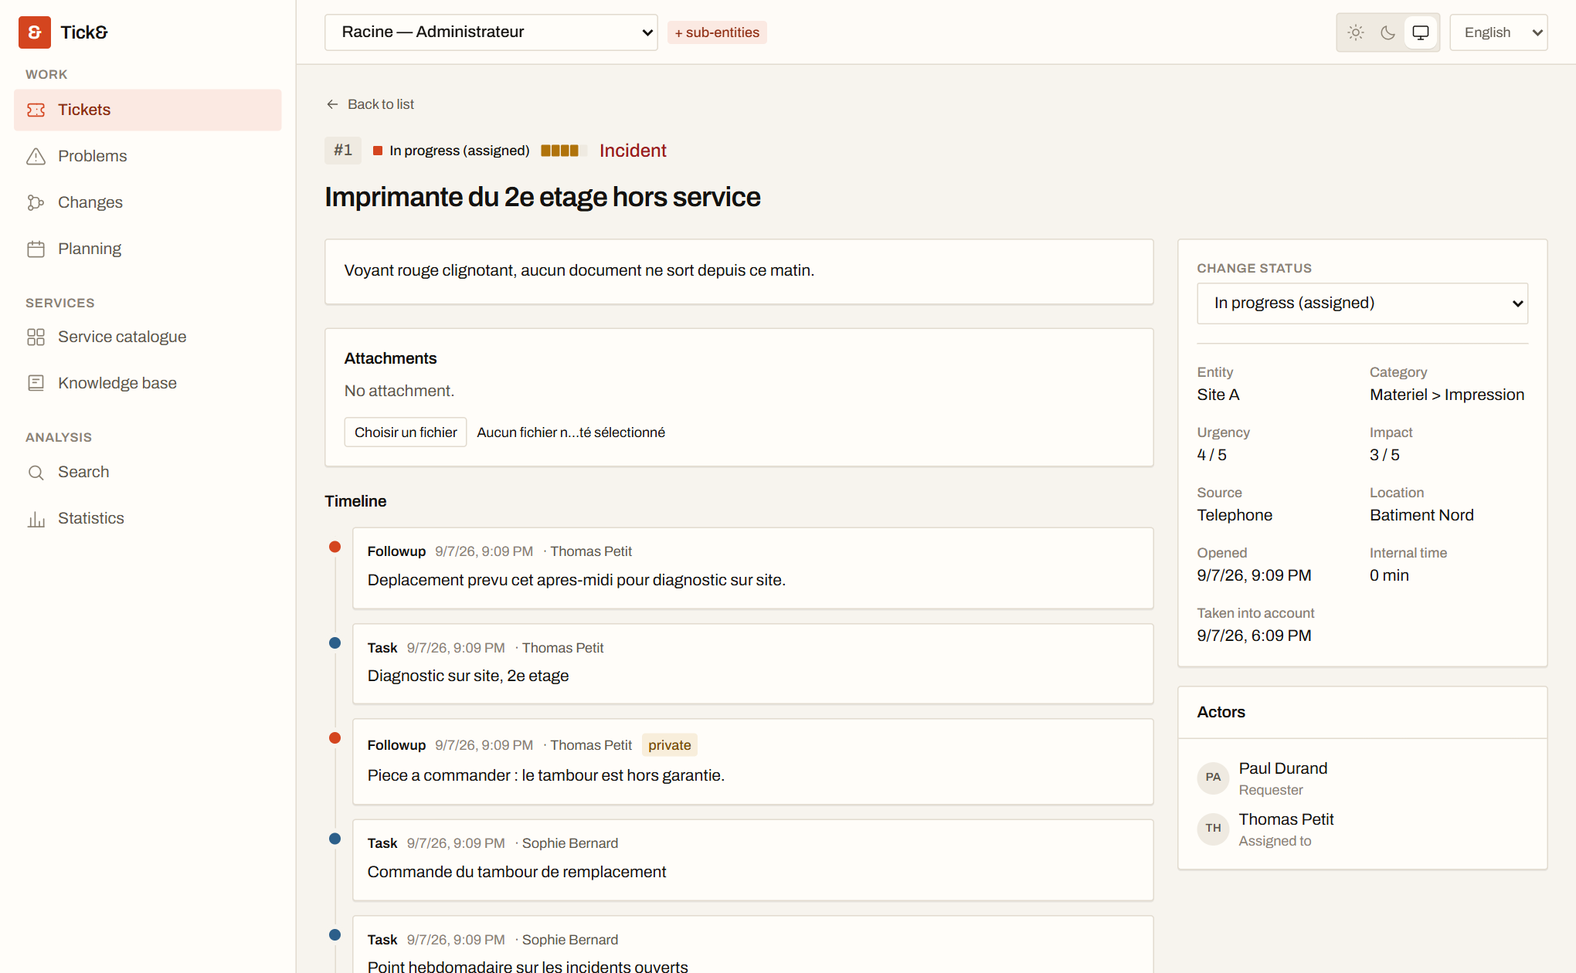Screen dimensions: 1576x973
Task: Open Search page from sidebar
Action: 148,472
